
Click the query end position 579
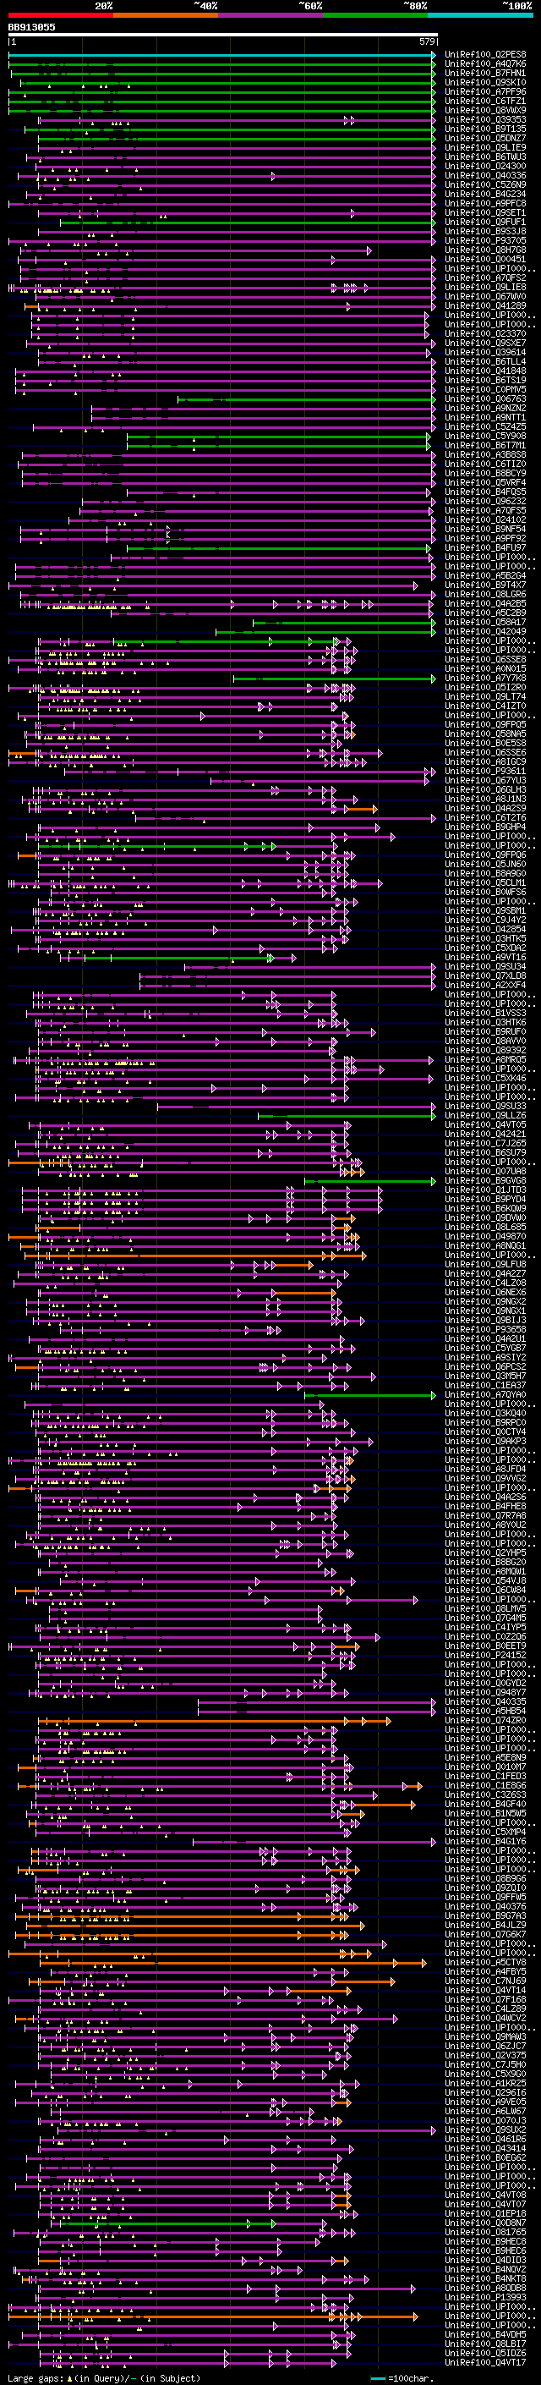click(426, 42)
